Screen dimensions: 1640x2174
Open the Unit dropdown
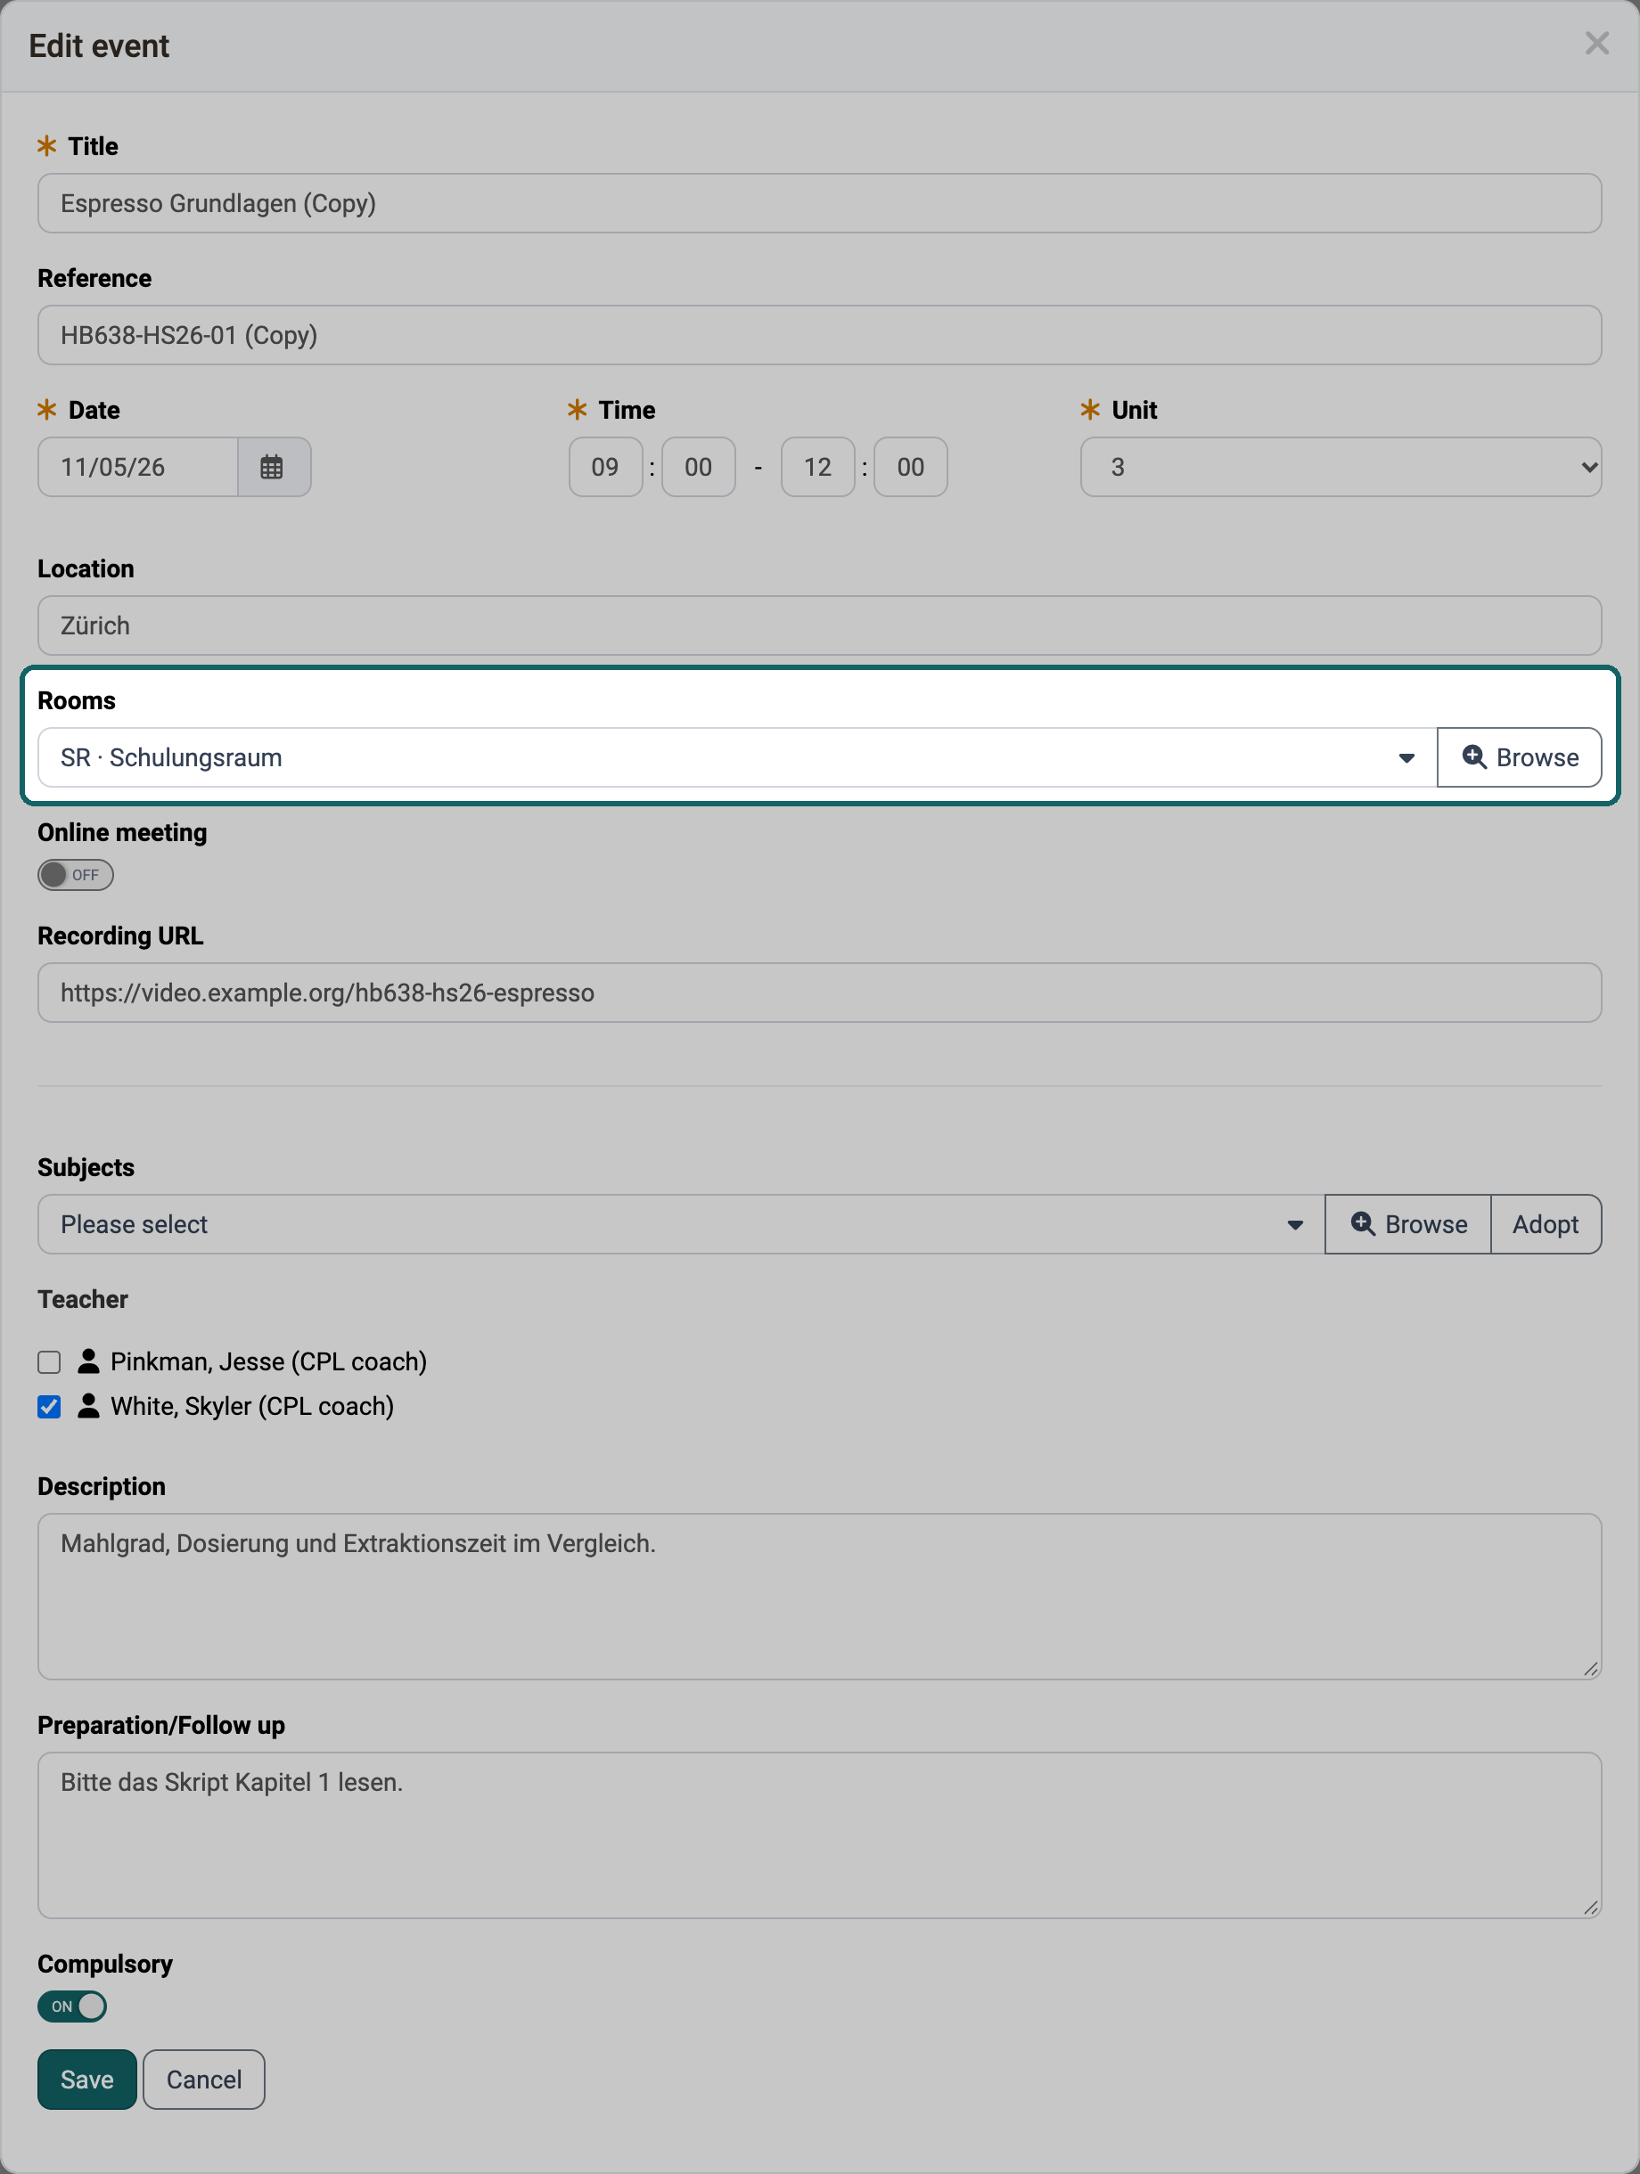tap(1341, 467)
